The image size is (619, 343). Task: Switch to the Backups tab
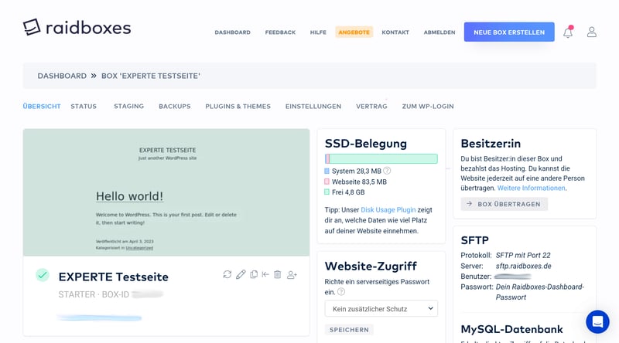174,107
